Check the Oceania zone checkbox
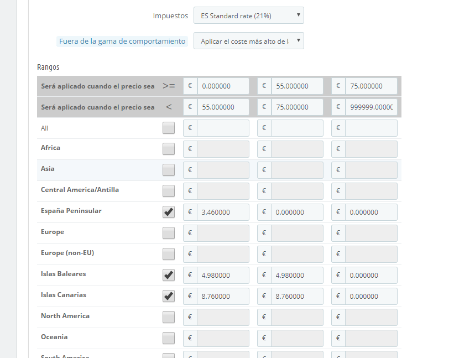The image size is (454, 358). pos(169,338)
